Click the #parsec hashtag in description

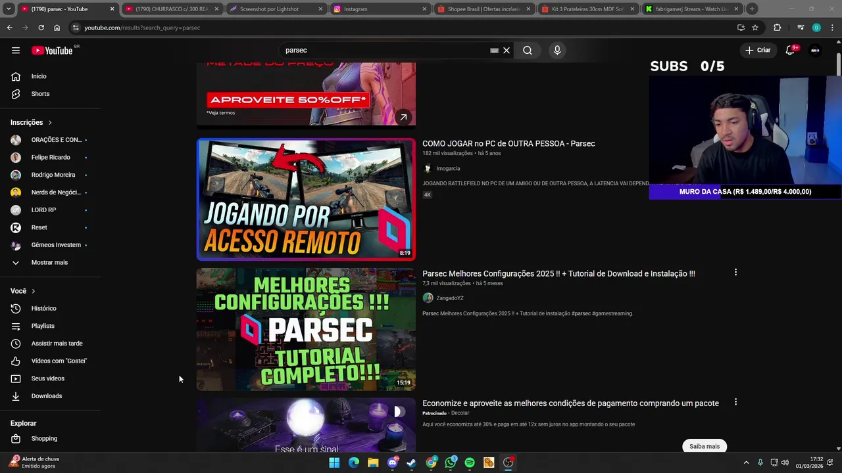pos(582,313)
